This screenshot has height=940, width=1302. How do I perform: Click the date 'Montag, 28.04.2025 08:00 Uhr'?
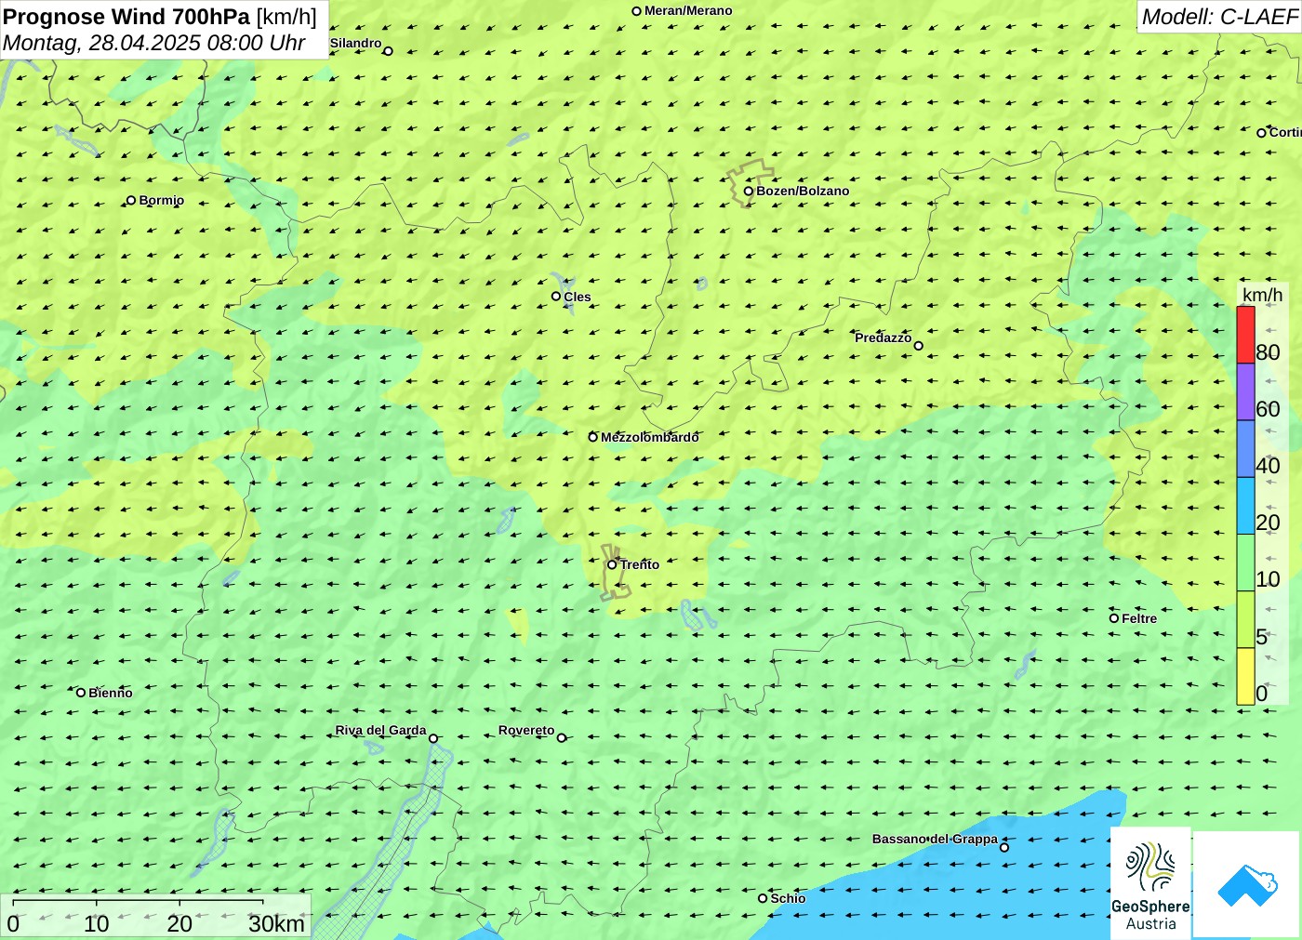coord(154,43)
